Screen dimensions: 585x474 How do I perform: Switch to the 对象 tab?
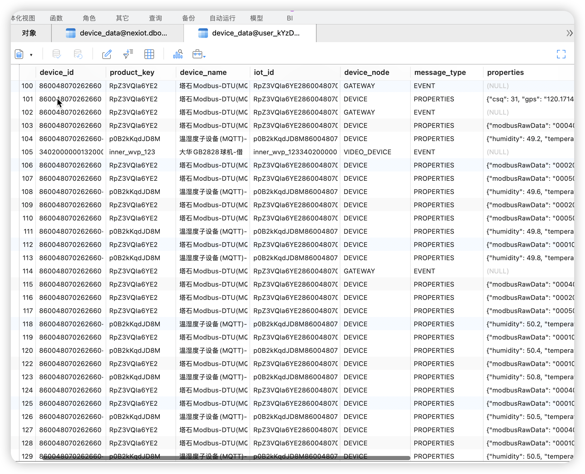[29, 33]
